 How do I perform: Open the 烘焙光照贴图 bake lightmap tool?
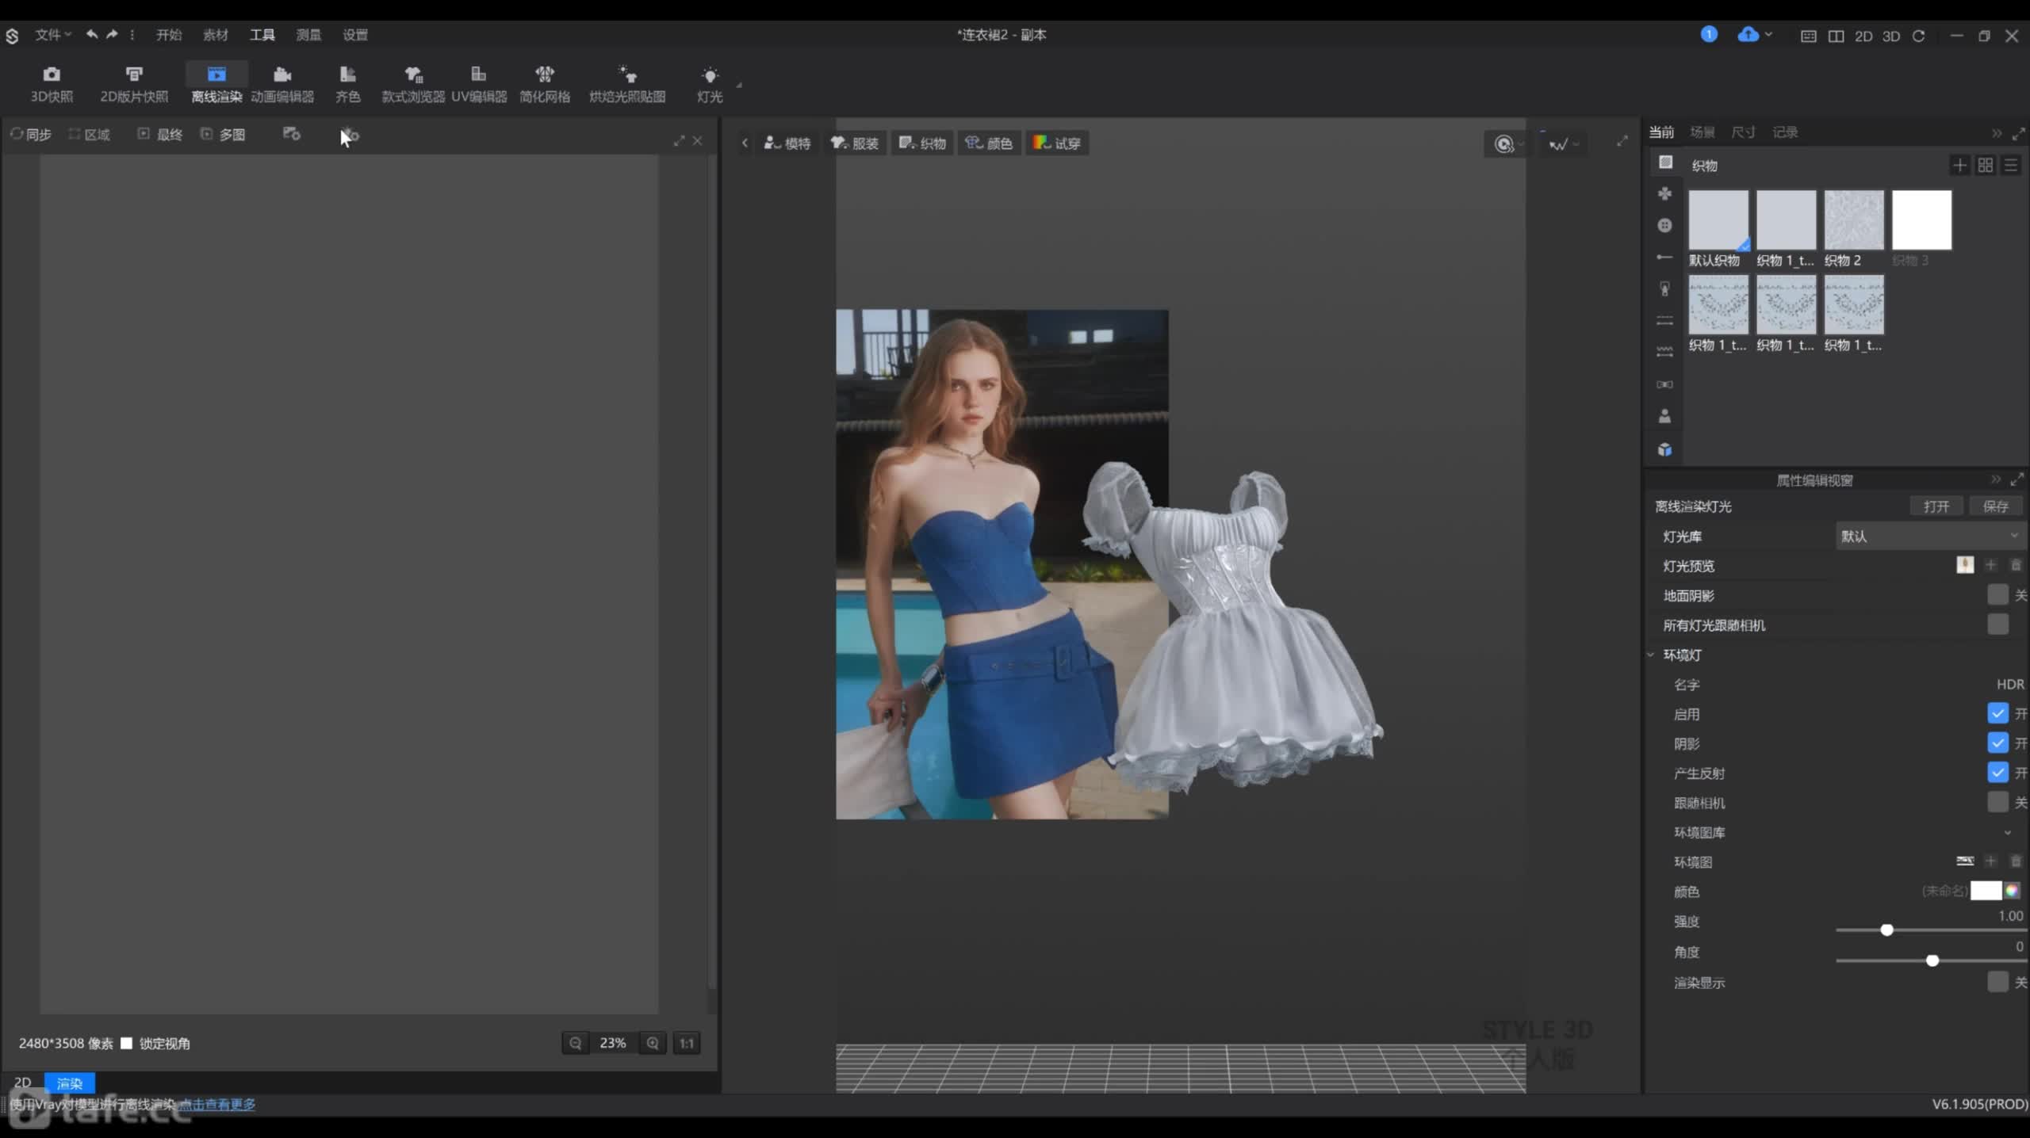pyautogui.click(x=627, y=84)
